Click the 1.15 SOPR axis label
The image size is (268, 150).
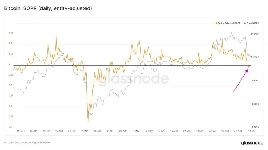click(11, 33)
